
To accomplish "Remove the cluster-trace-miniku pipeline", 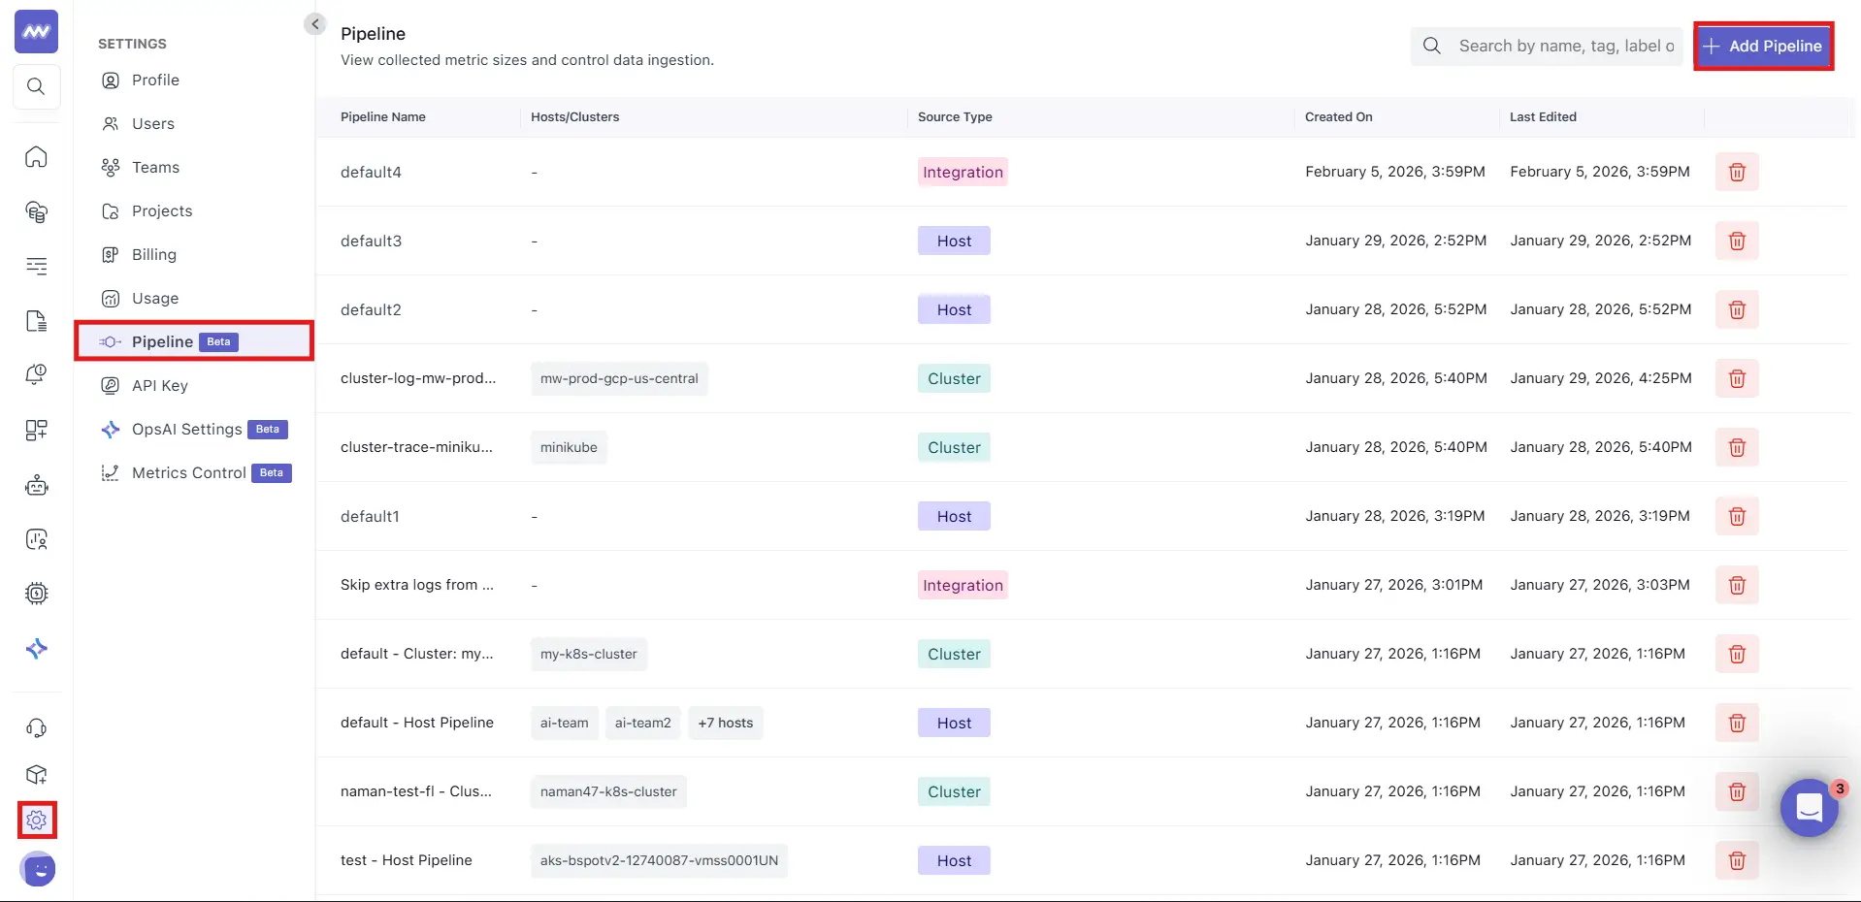I will coord(1736,447).
